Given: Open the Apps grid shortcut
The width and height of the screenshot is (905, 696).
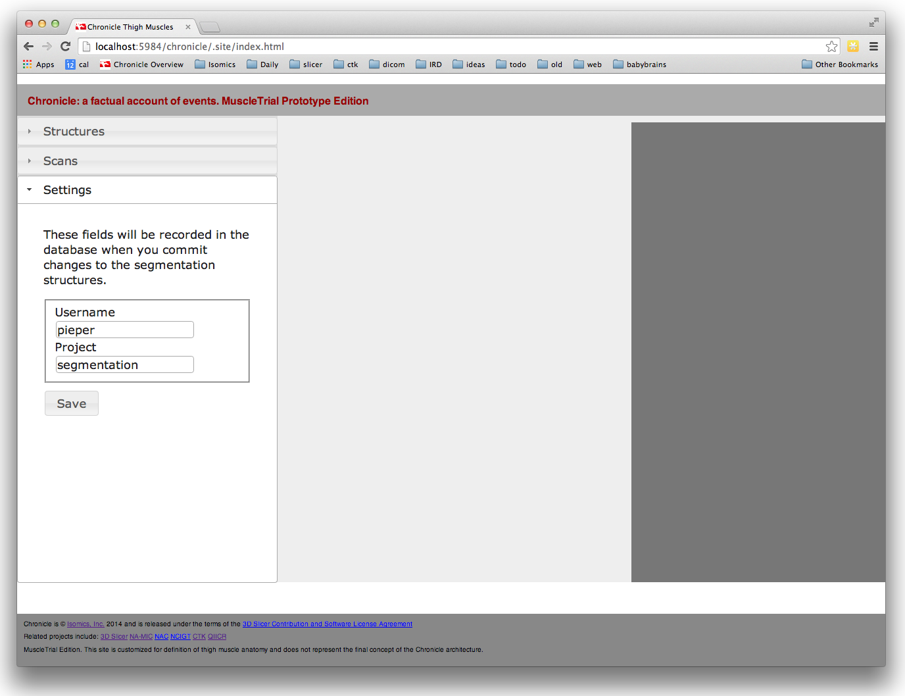Looking at the screenshot, I should click(39, 64).
